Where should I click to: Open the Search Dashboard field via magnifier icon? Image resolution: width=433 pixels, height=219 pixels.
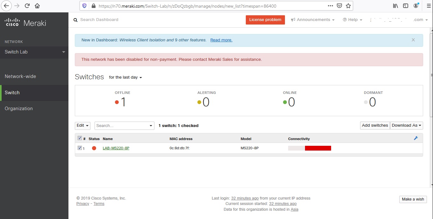75,20
